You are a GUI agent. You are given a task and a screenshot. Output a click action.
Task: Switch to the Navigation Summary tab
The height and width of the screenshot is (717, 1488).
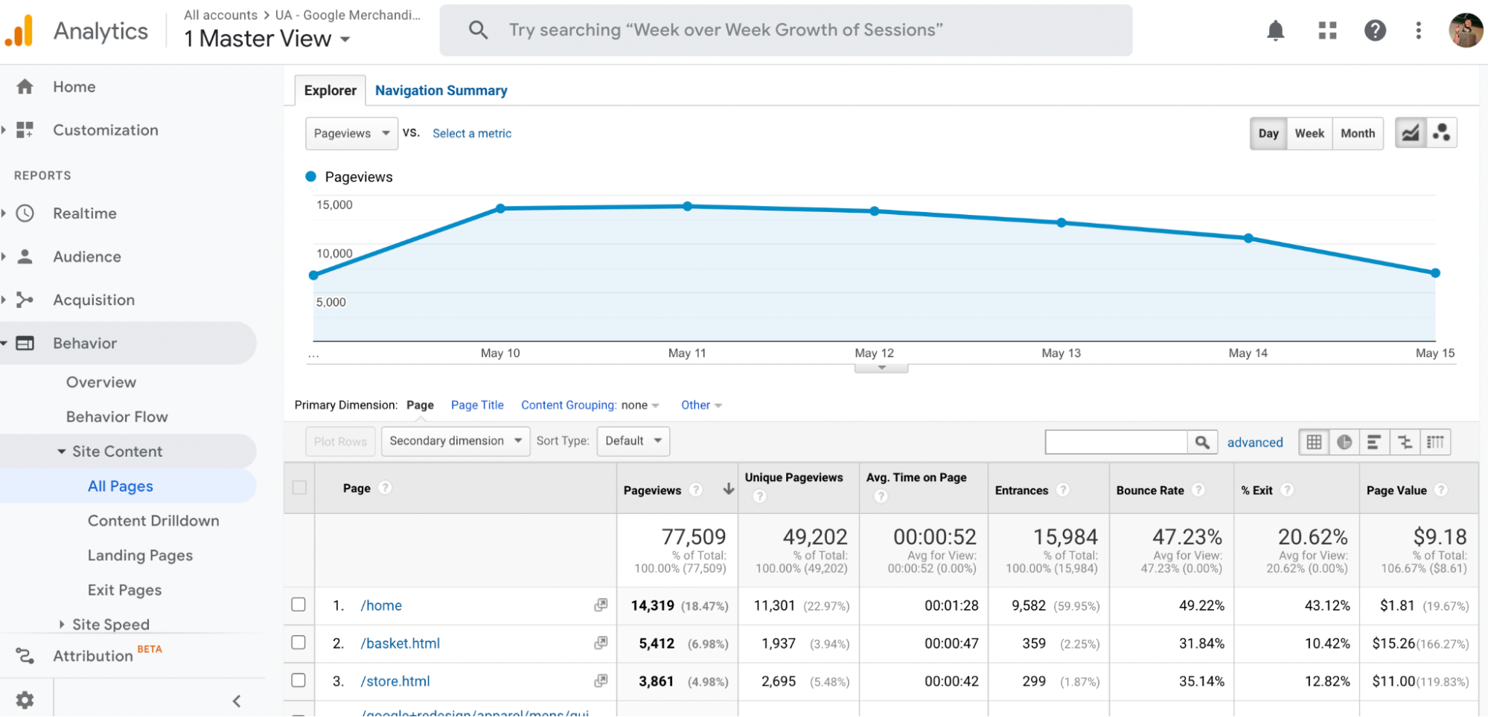(x=441, y=90)
